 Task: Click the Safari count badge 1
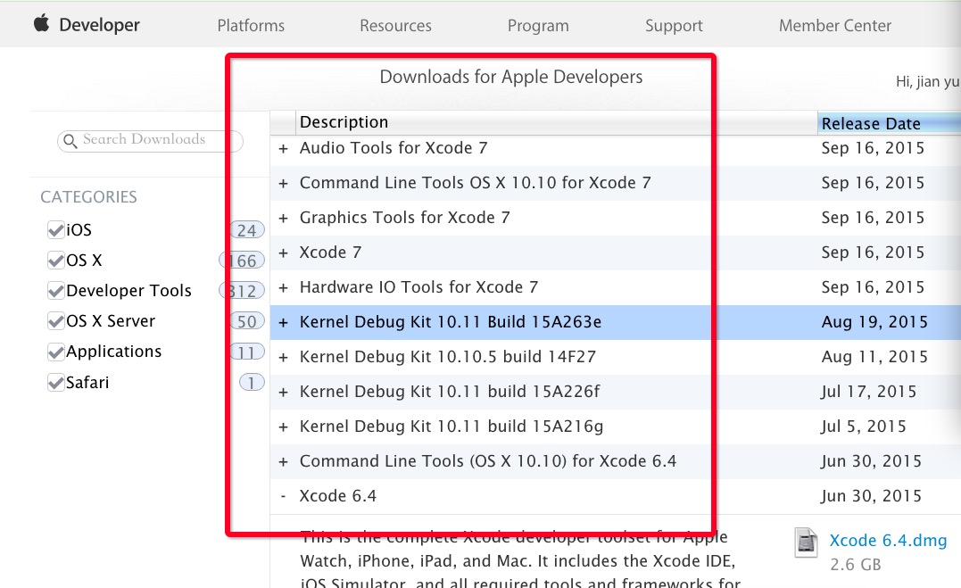(x=252, y=383)
